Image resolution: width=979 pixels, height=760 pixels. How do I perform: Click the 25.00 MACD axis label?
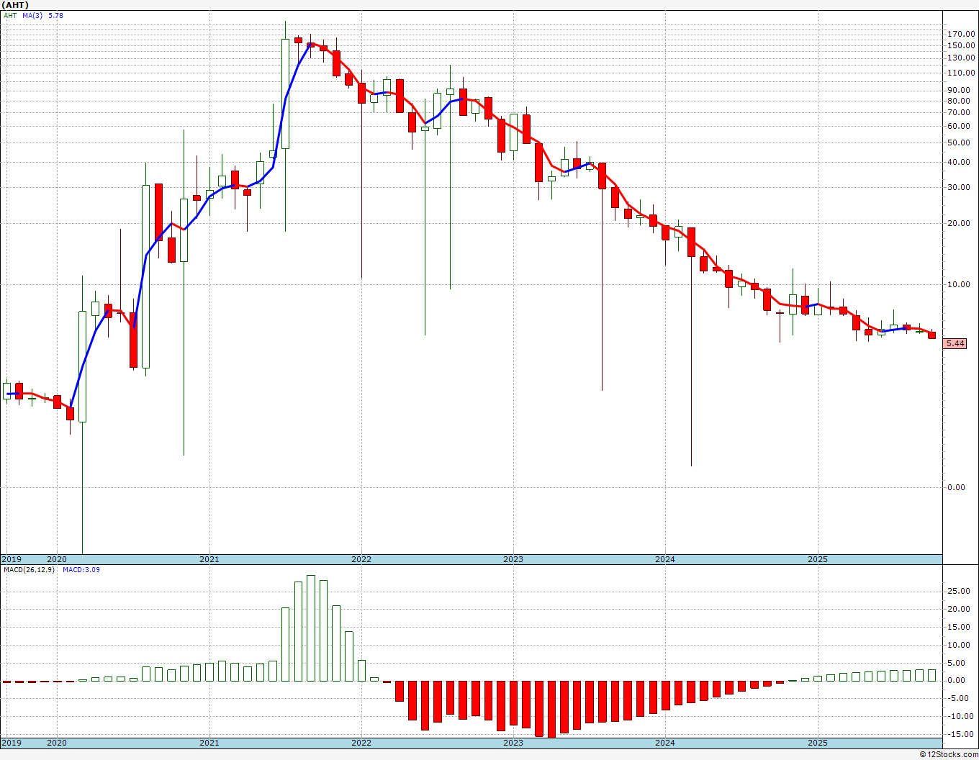(958, 592)
